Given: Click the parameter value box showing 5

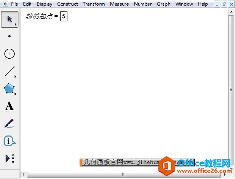Looking at the screenshot, I should [x=63, y=16].
